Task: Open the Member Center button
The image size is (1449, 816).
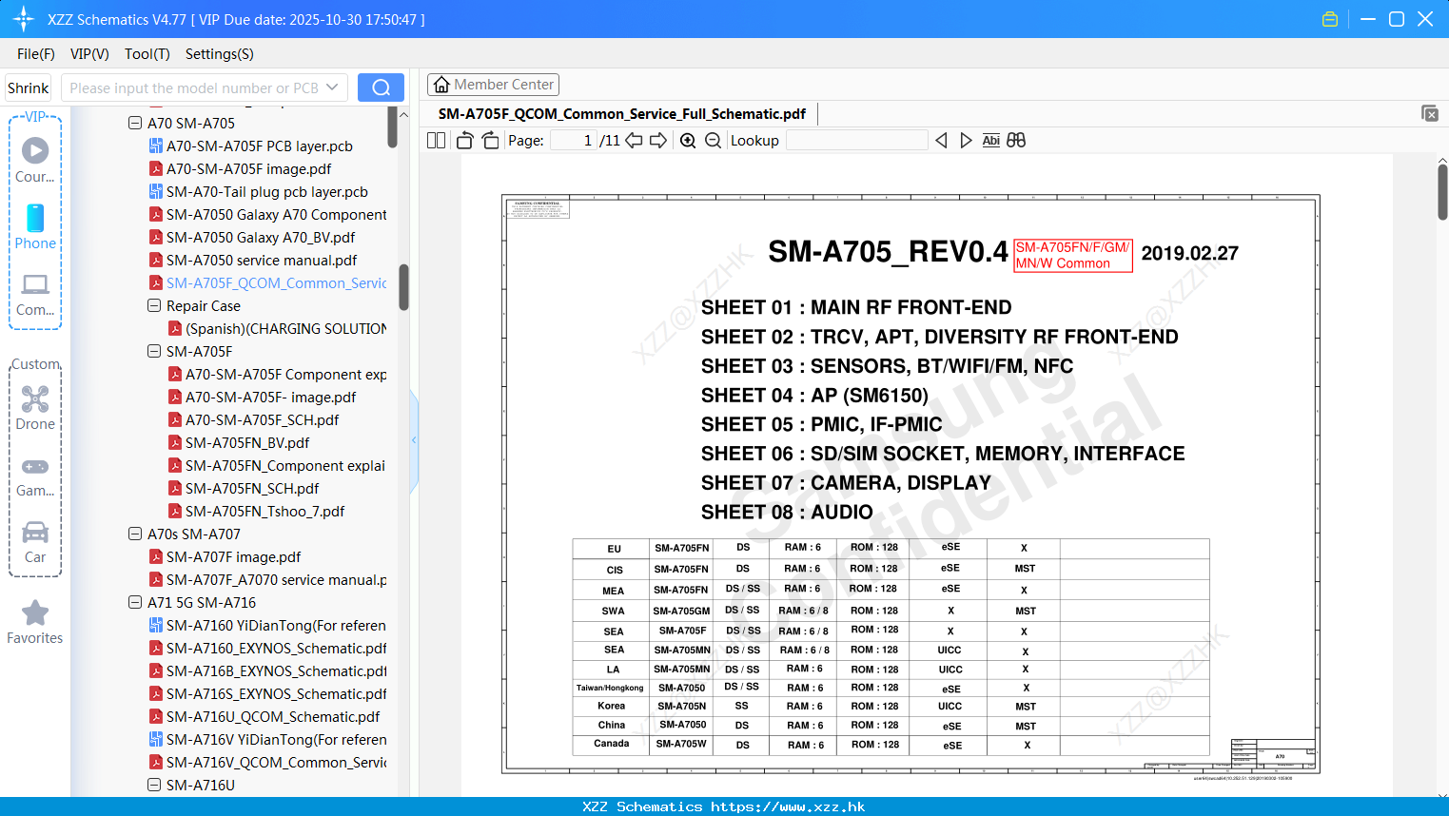Action: (493, 85)
